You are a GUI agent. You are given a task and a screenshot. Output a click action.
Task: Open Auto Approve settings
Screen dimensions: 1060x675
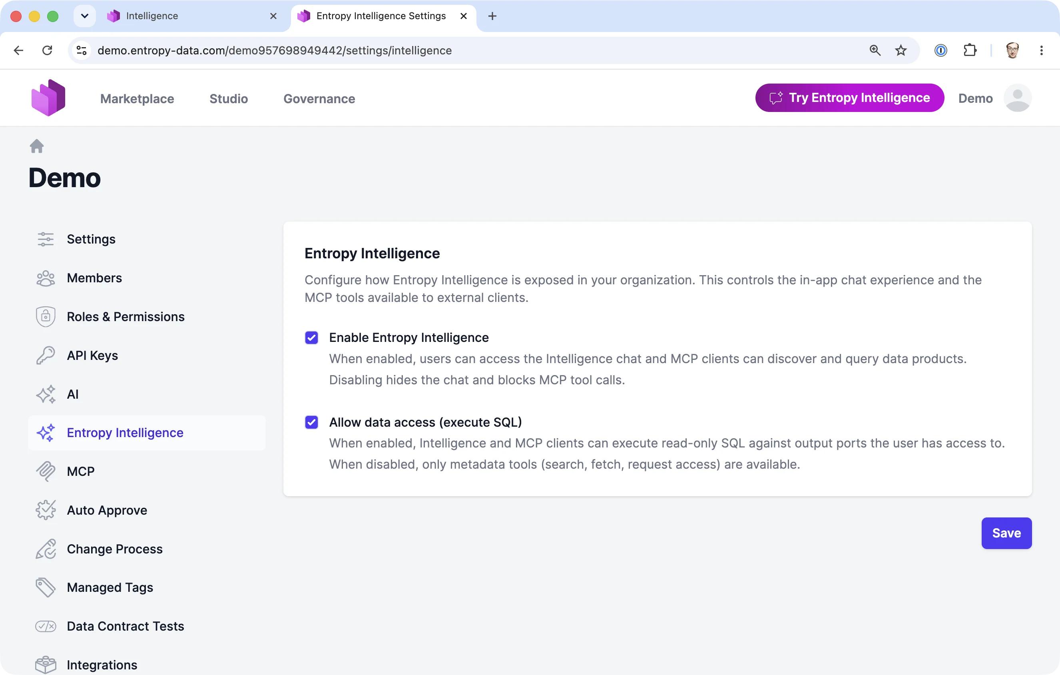[x=147, y=510]
